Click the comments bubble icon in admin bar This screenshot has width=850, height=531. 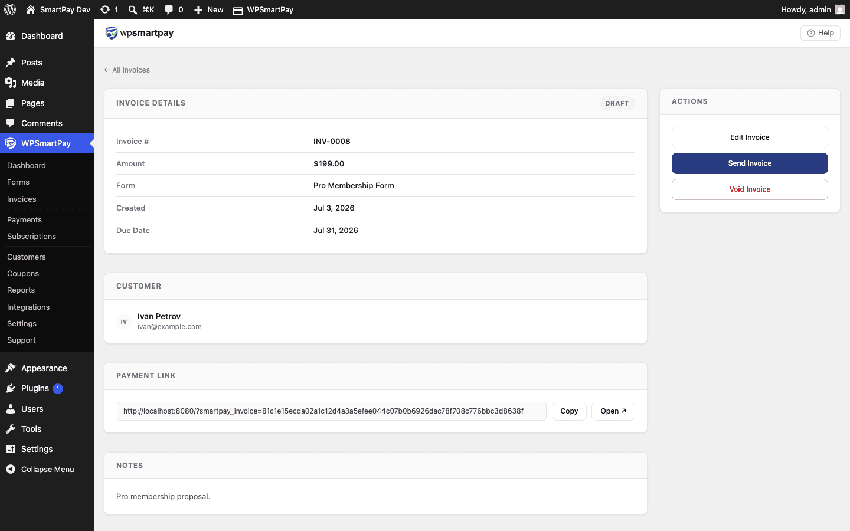[169, 9]
